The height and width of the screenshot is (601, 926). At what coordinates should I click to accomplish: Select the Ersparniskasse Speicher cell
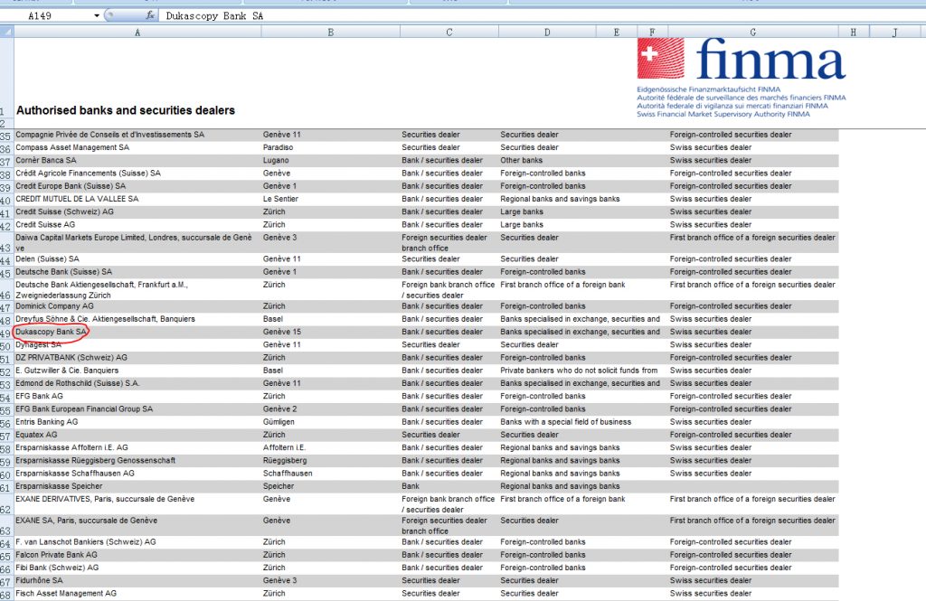137,486
